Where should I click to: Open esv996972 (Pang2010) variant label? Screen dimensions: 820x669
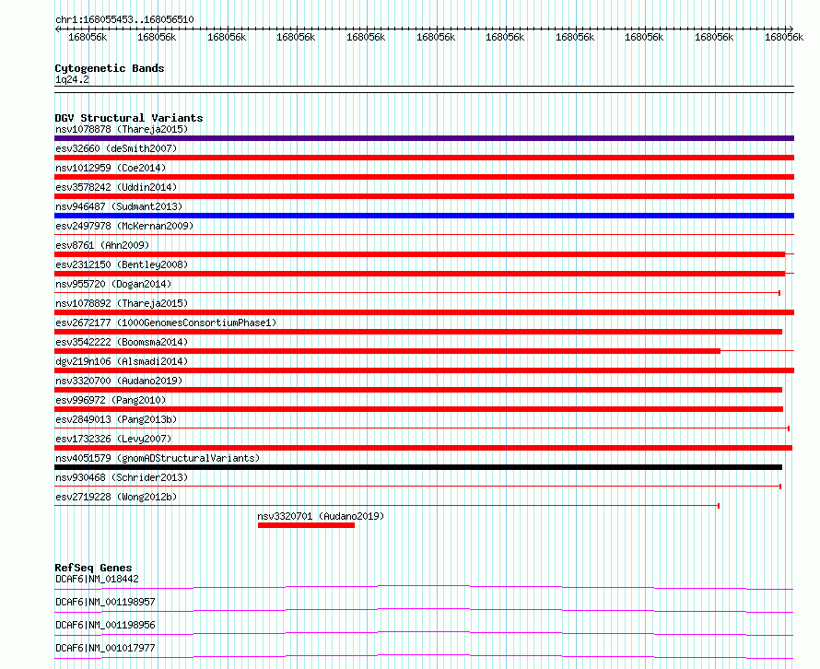[111, 400]
